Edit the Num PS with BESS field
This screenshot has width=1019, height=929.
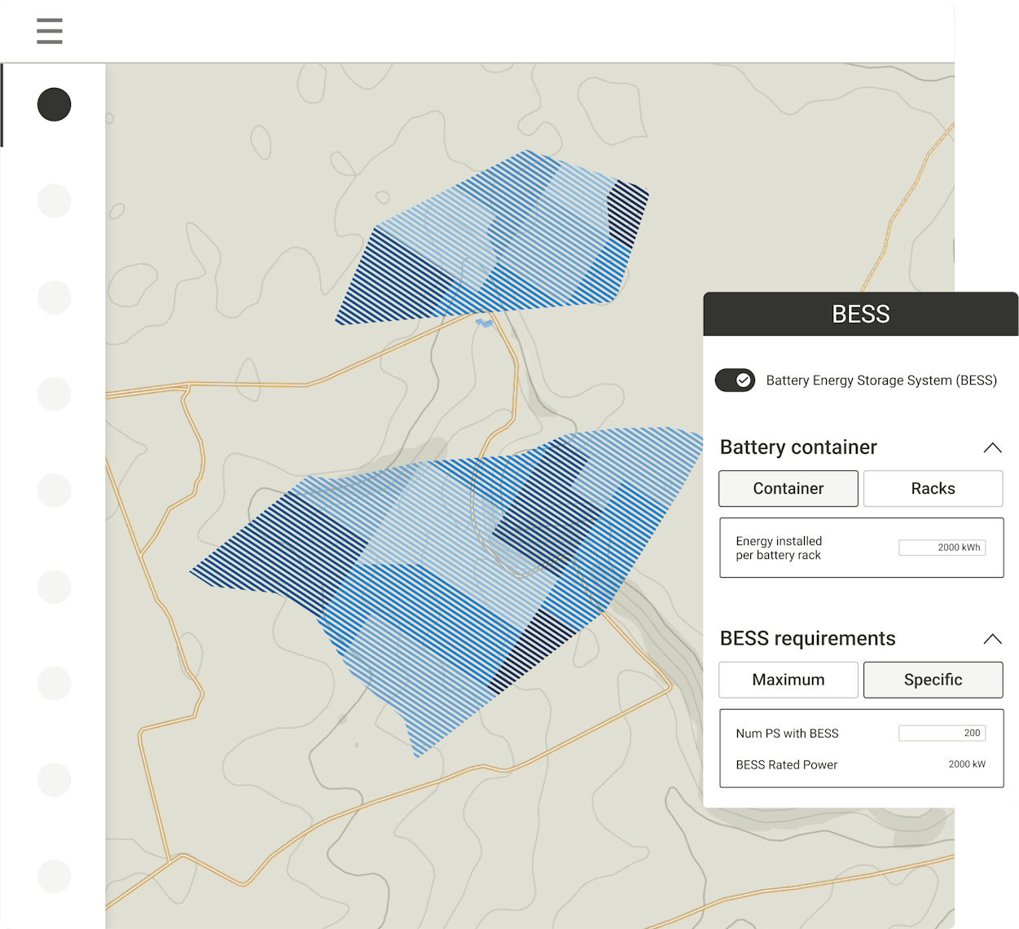tap(942, 733)
